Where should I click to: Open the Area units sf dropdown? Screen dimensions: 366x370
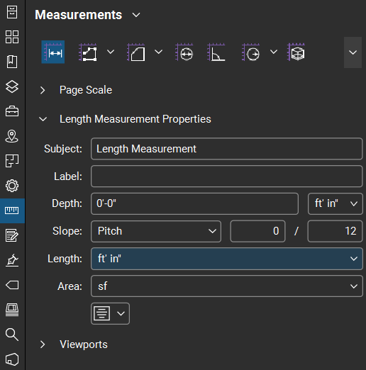coord(227,286)
